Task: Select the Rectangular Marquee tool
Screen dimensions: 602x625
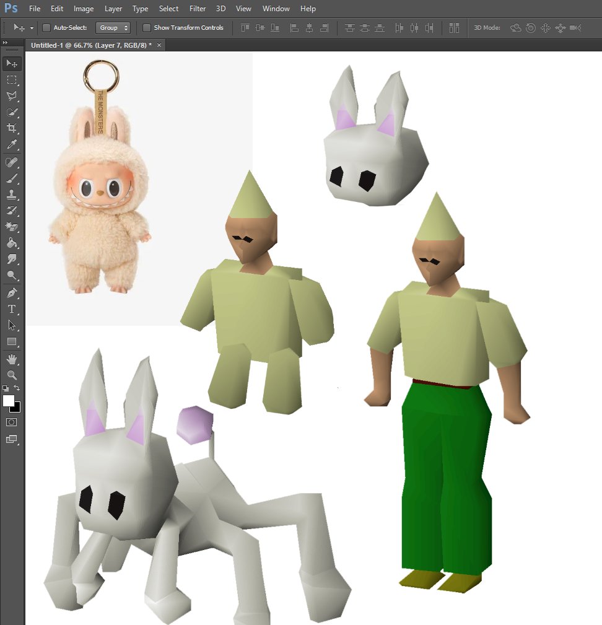Action: point(11,81)
